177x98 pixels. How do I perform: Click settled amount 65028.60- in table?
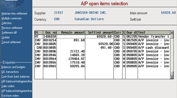pyautogui.click(x=105, y=36)
